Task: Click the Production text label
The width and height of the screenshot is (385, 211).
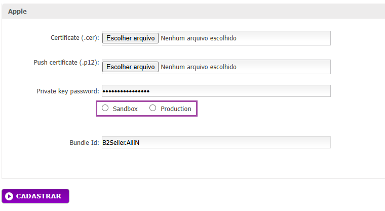Action: click(176, 109)
